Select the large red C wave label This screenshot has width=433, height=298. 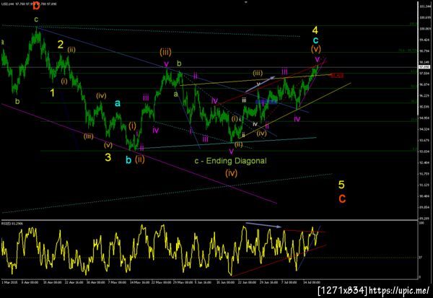click(342, 198)
